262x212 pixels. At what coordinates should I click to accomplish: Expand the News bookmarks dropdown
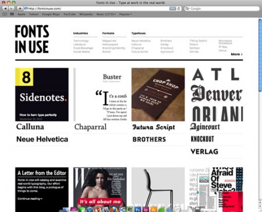coord(106,14)
